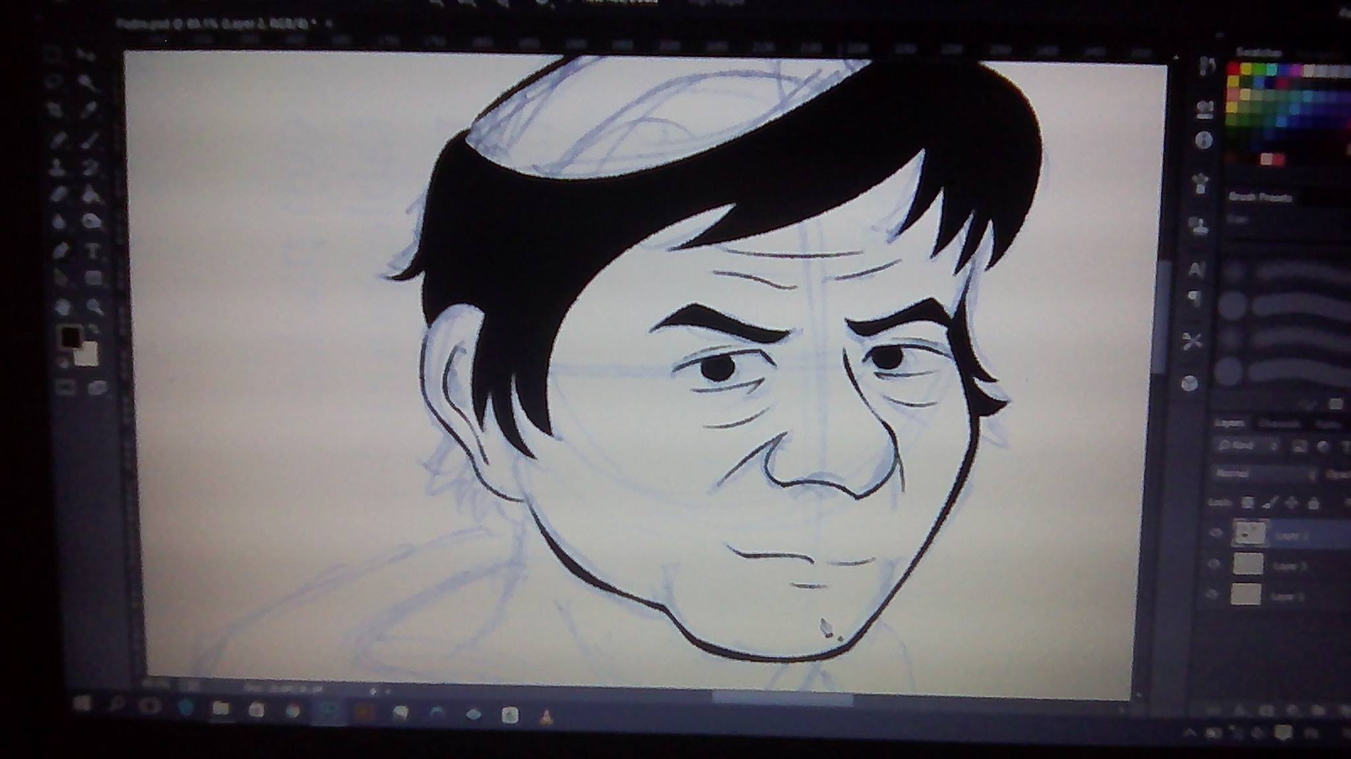Hide the bottom layer eye icon

(x=1211, y=595)
